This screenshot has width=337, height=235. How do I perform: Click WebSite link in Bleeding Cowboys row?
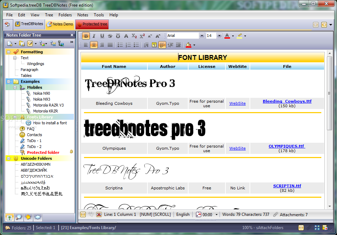(x=237, y=103)
